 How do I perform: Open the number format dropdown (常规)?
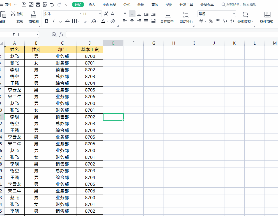point(234,14)
